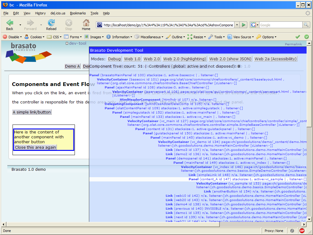Open the Tools menu in menu bar

tap(94, 13)
